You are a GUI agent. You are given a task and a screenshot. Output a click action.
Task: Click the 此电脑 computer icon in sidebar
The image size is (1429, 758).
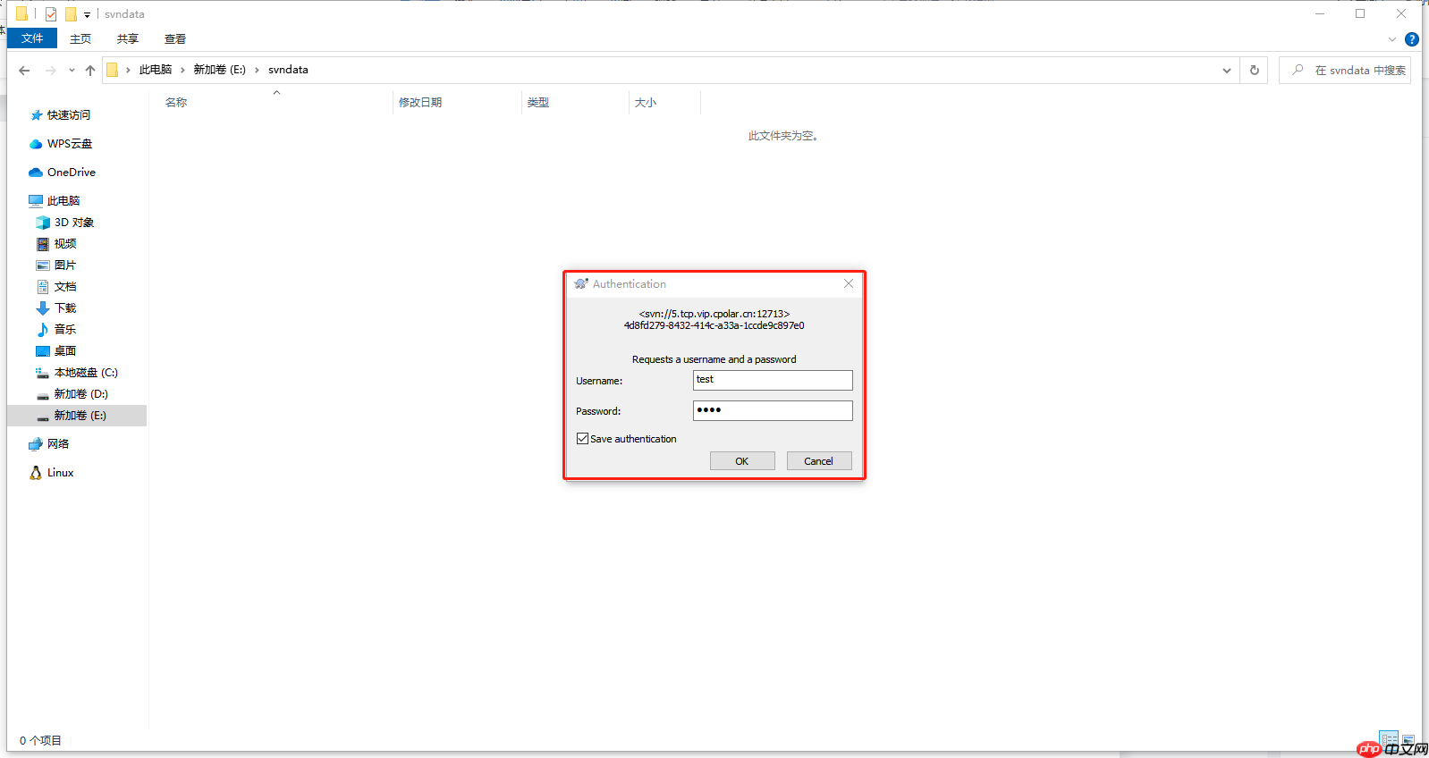click(36, 201)
